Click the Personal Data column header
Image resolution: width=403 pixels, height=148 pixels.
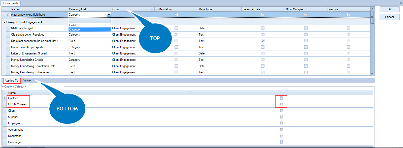263,9
